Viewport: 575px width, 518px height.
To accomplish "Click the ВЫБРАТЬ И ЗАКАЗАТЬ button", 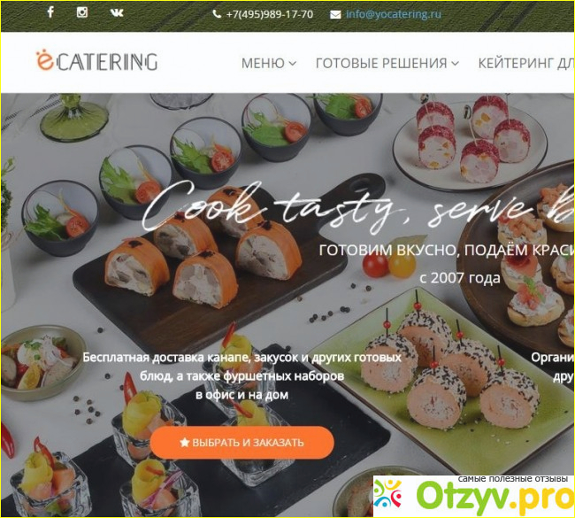I will (x=242, y=443).
